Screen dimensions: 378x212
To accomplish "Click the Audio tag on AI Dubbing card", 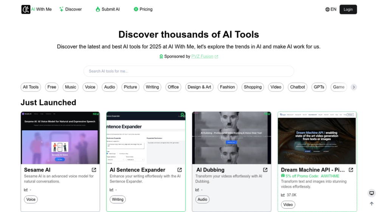I will [x=202, y=199].
